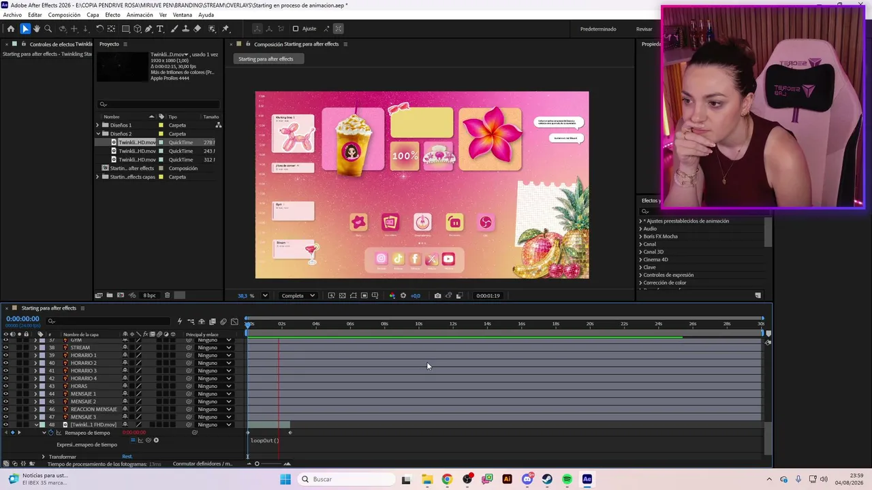Click the expression language menu play icon

point(156,440)
